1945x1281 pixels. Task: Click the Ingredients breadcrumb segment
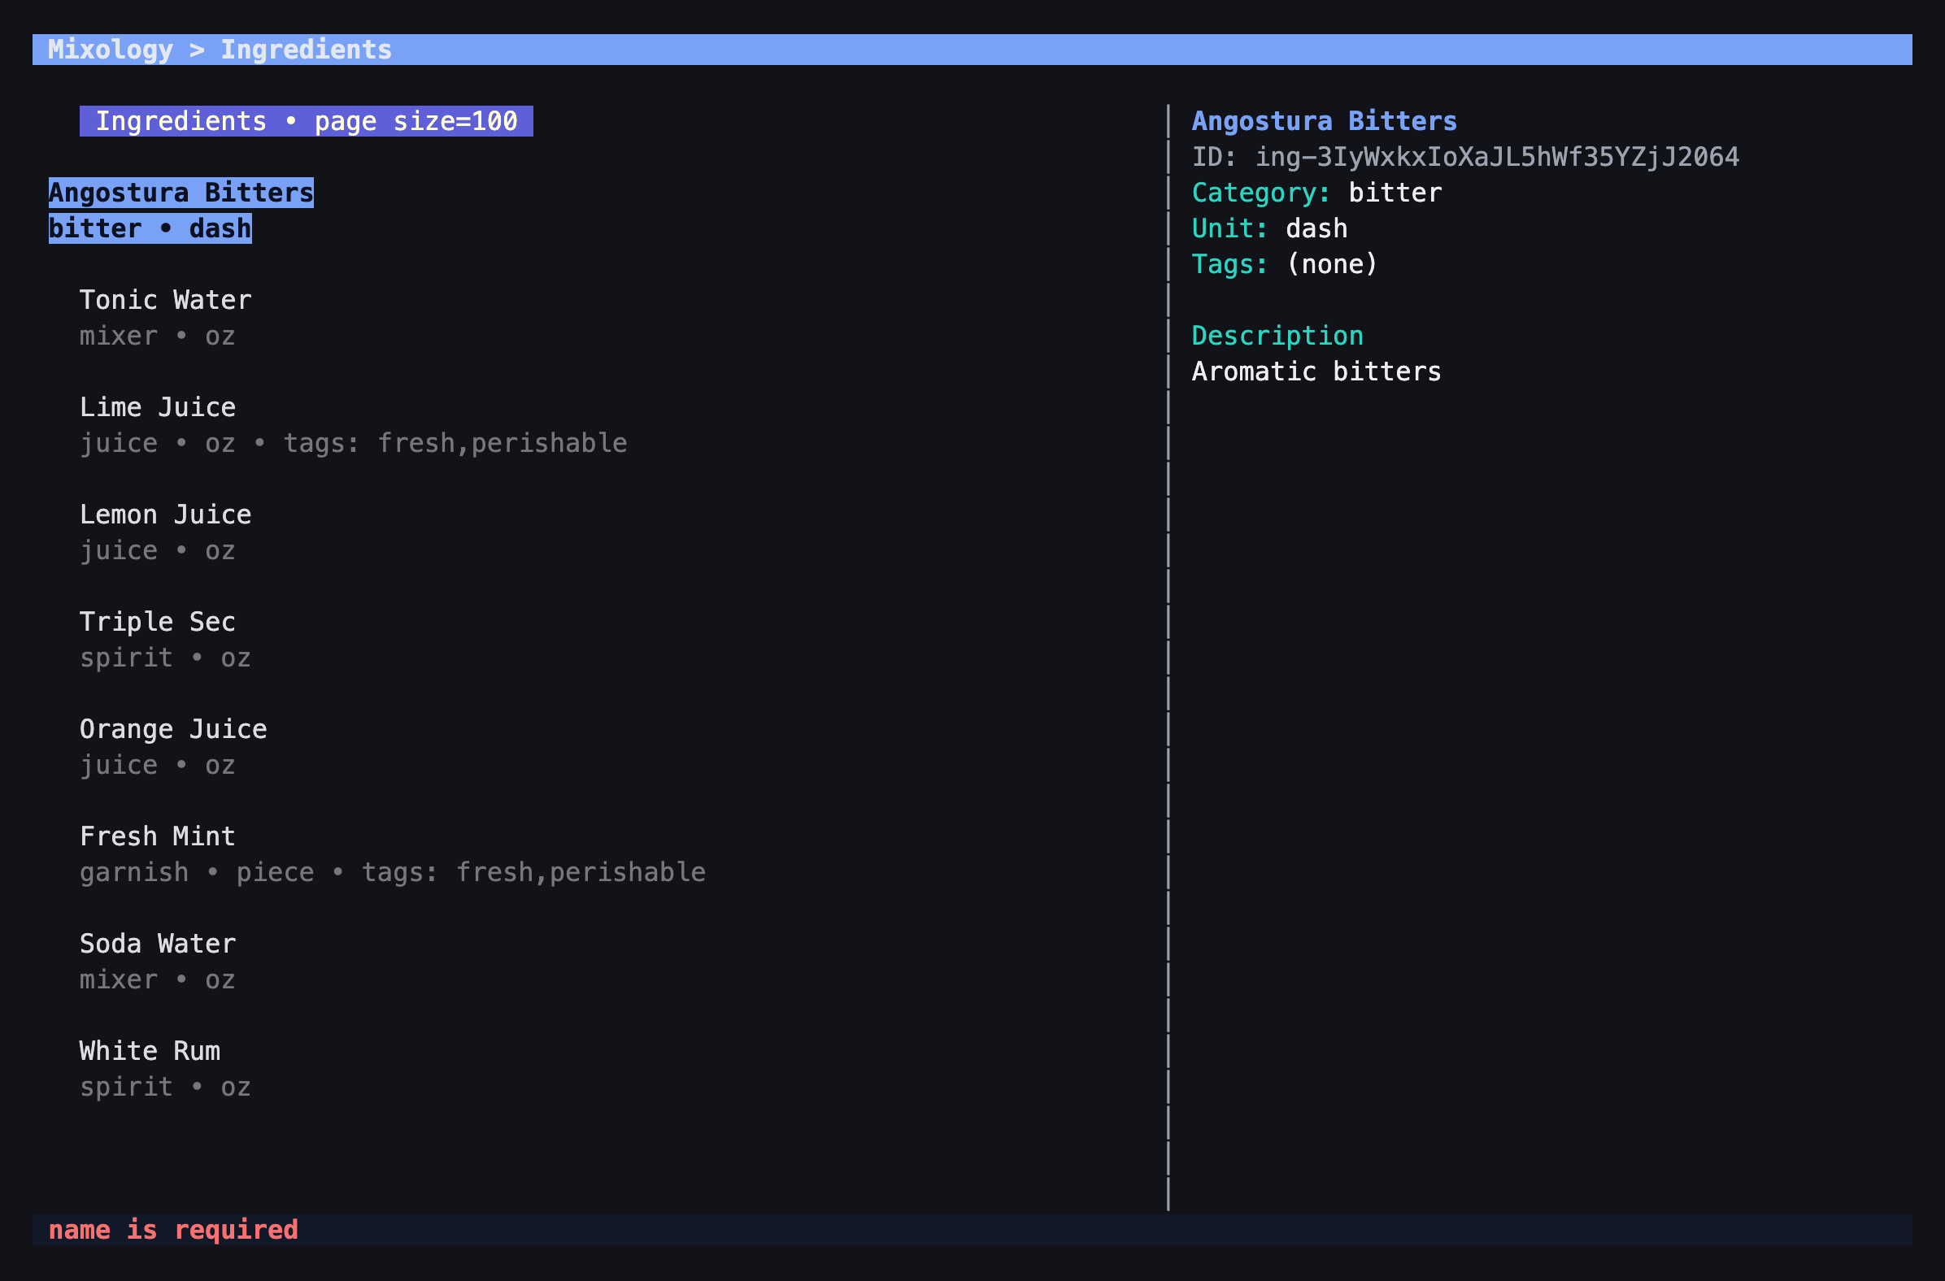(x=307, y=50)
